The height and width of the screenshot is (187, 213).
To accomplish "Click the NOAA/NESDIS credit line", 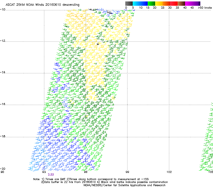I will (124, 185).
